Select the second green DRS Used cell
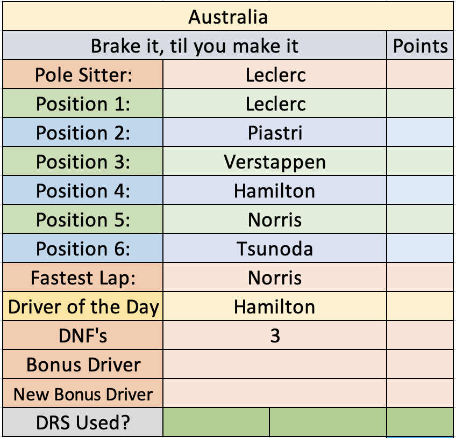 pos(328,422)
